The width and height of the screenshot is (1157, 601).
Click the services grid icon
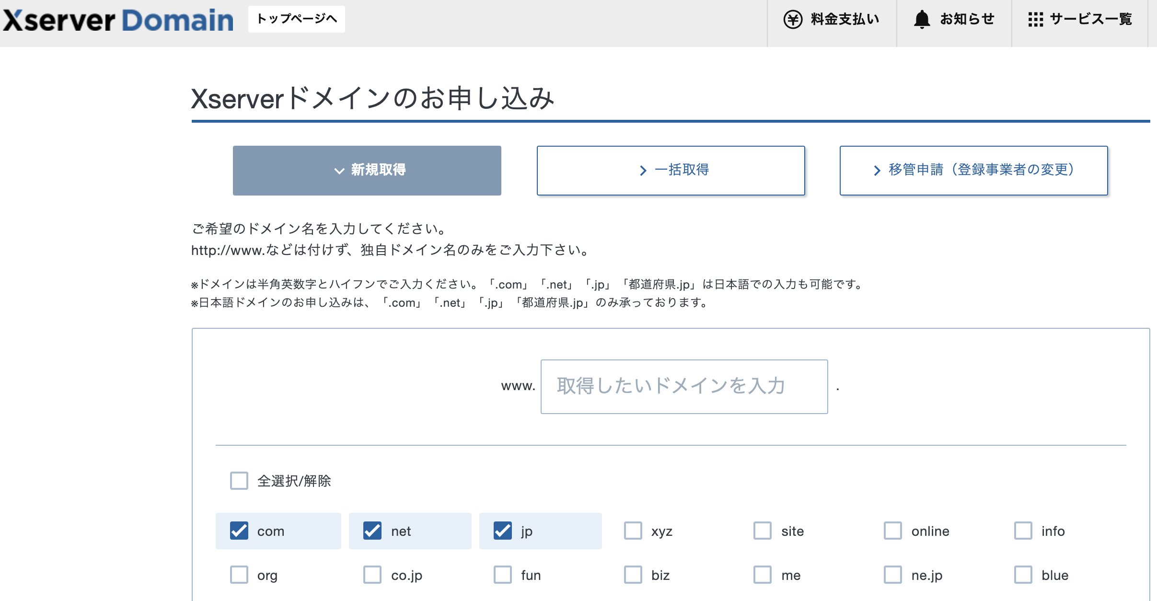(x=1035, y=20)
